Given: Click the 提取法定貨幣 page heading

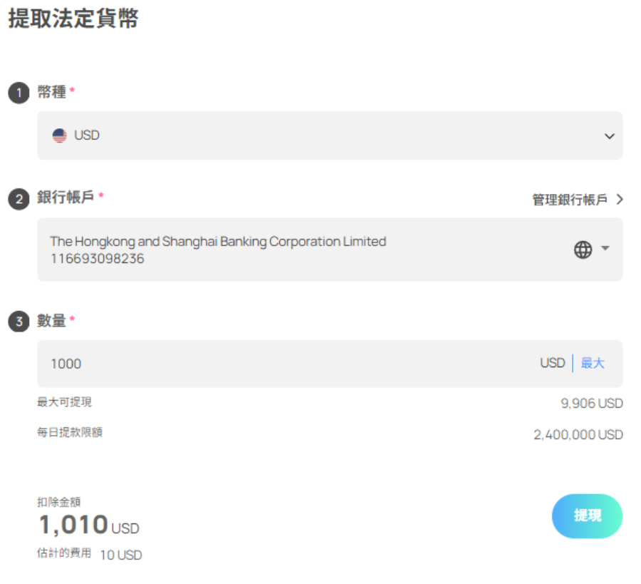Looking at the screenshot, I should (73, 19).
